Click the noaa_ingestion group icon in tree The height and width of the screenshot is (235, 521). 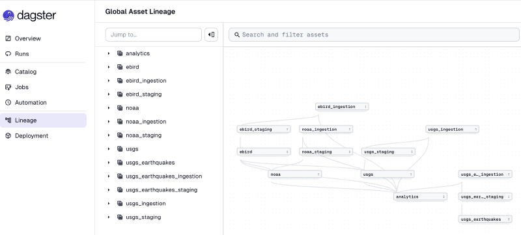120,122
